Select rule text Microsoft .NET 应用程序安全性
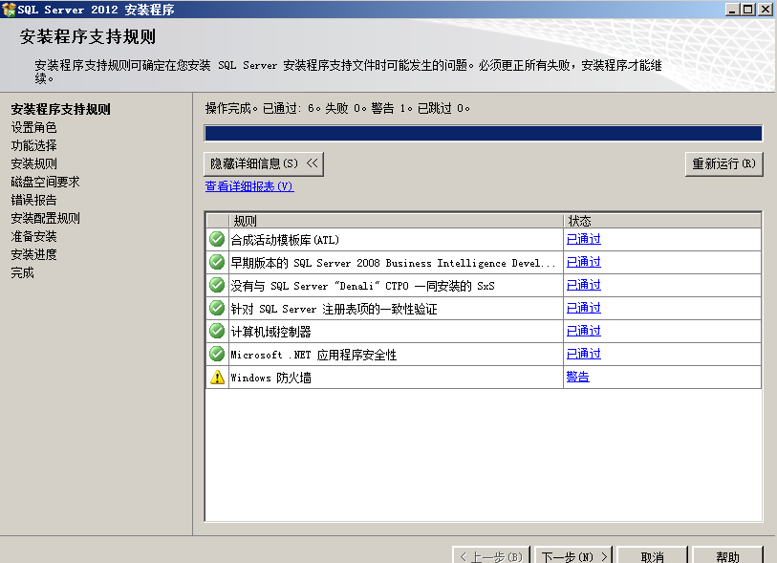The height and width of the screenshot is (563, 777). click(x=313, y=355)
